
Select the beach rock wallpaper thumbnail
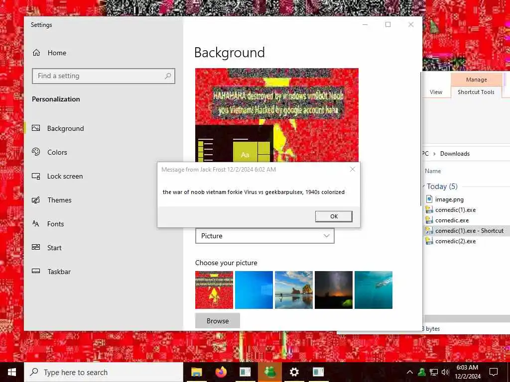point(294,290)
